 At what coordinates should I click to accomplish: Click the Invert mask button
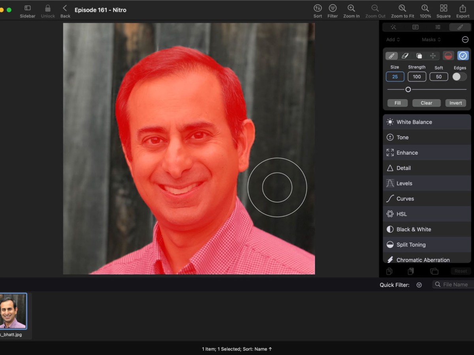455,103
